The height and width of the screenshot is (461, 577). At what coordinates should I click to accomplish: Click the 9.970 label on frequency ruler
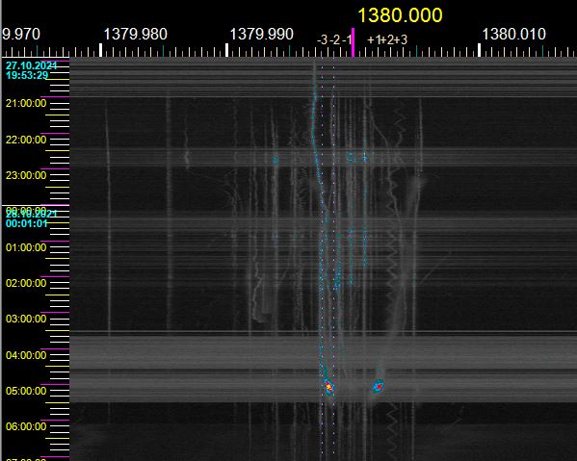click(x=21, y=35)
